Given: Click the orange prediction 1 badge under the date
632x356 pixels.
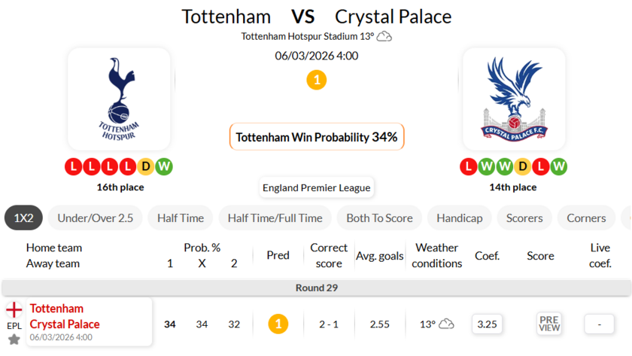Looking at the screenshot, I should coord(317,80).
